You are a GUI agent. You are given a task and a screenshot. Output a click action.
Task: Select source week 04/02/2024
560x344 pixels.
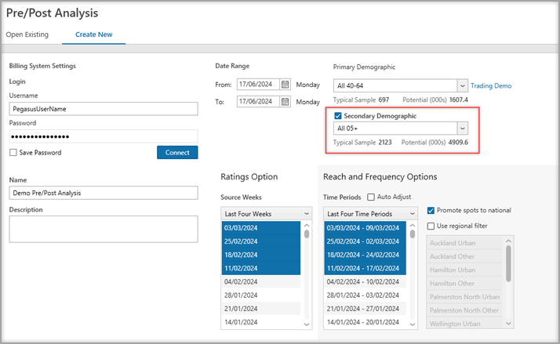point(261,282)
